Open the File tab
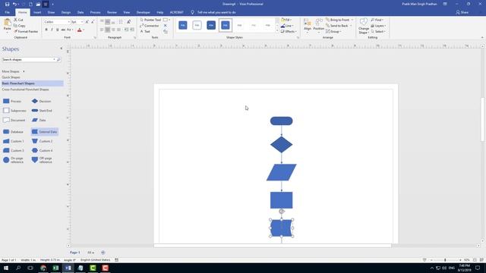This screenshot has width=486, height=273. [x=7, y=12]
